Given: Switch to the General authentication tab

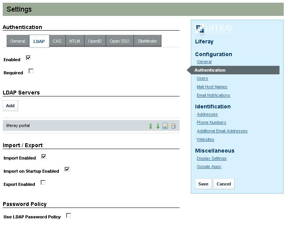Looking at the screenshot, I should coord(17,41).
